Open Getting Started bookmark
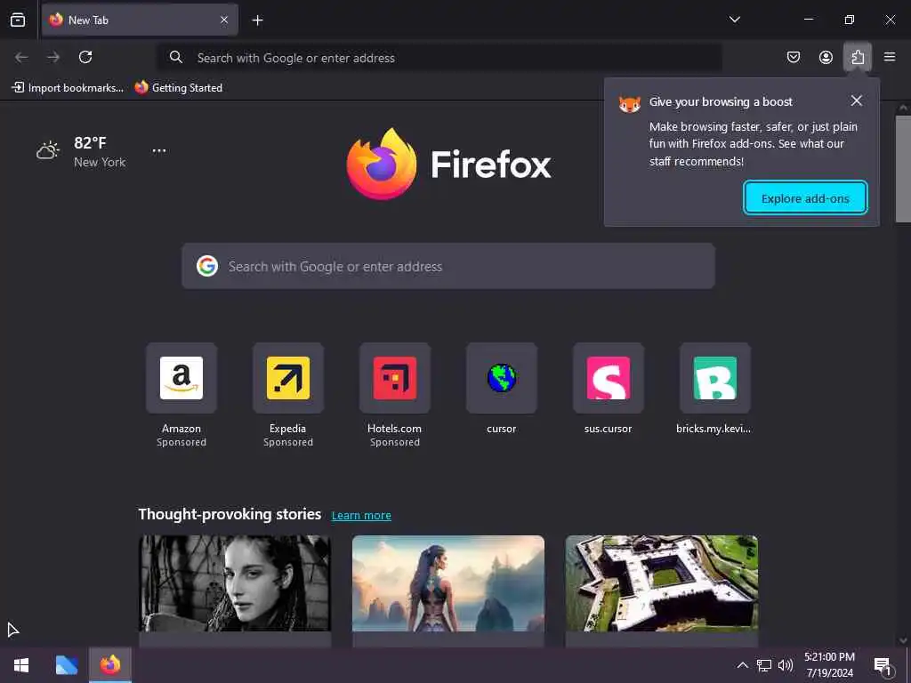911x683 pixels. tap(178, 88)
